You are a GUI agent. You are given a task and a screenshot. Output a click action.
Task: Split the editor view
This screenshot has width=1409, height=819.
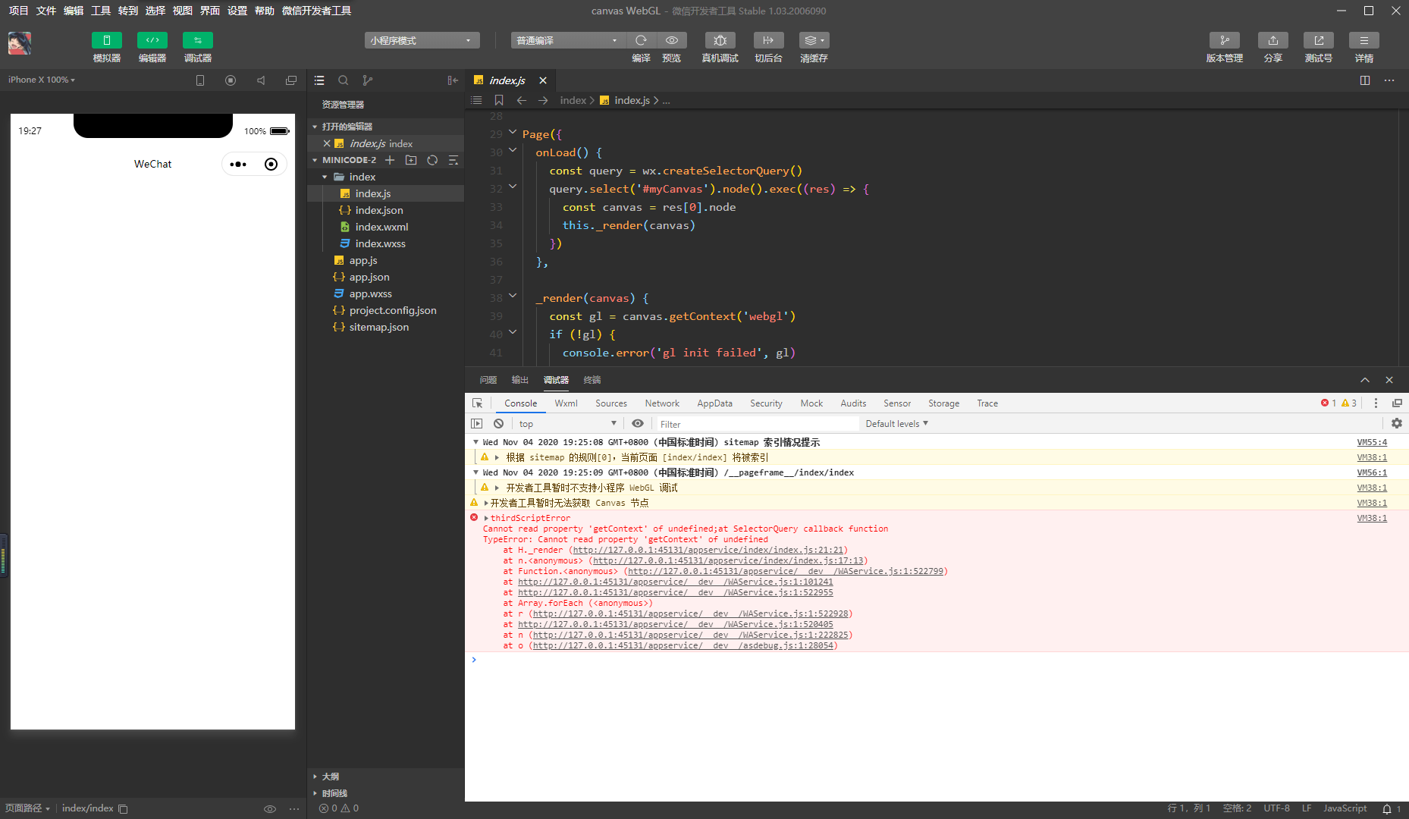pos(1365,80)
